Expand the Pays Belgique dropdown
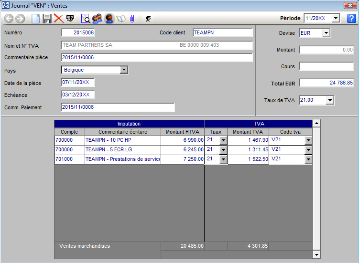This screenshot has width=359, height=263. coord(124,70)
